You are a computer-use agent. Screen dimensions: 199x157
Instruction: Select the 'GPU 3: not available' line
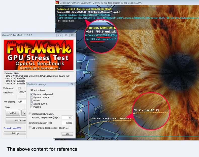point(15,81)
